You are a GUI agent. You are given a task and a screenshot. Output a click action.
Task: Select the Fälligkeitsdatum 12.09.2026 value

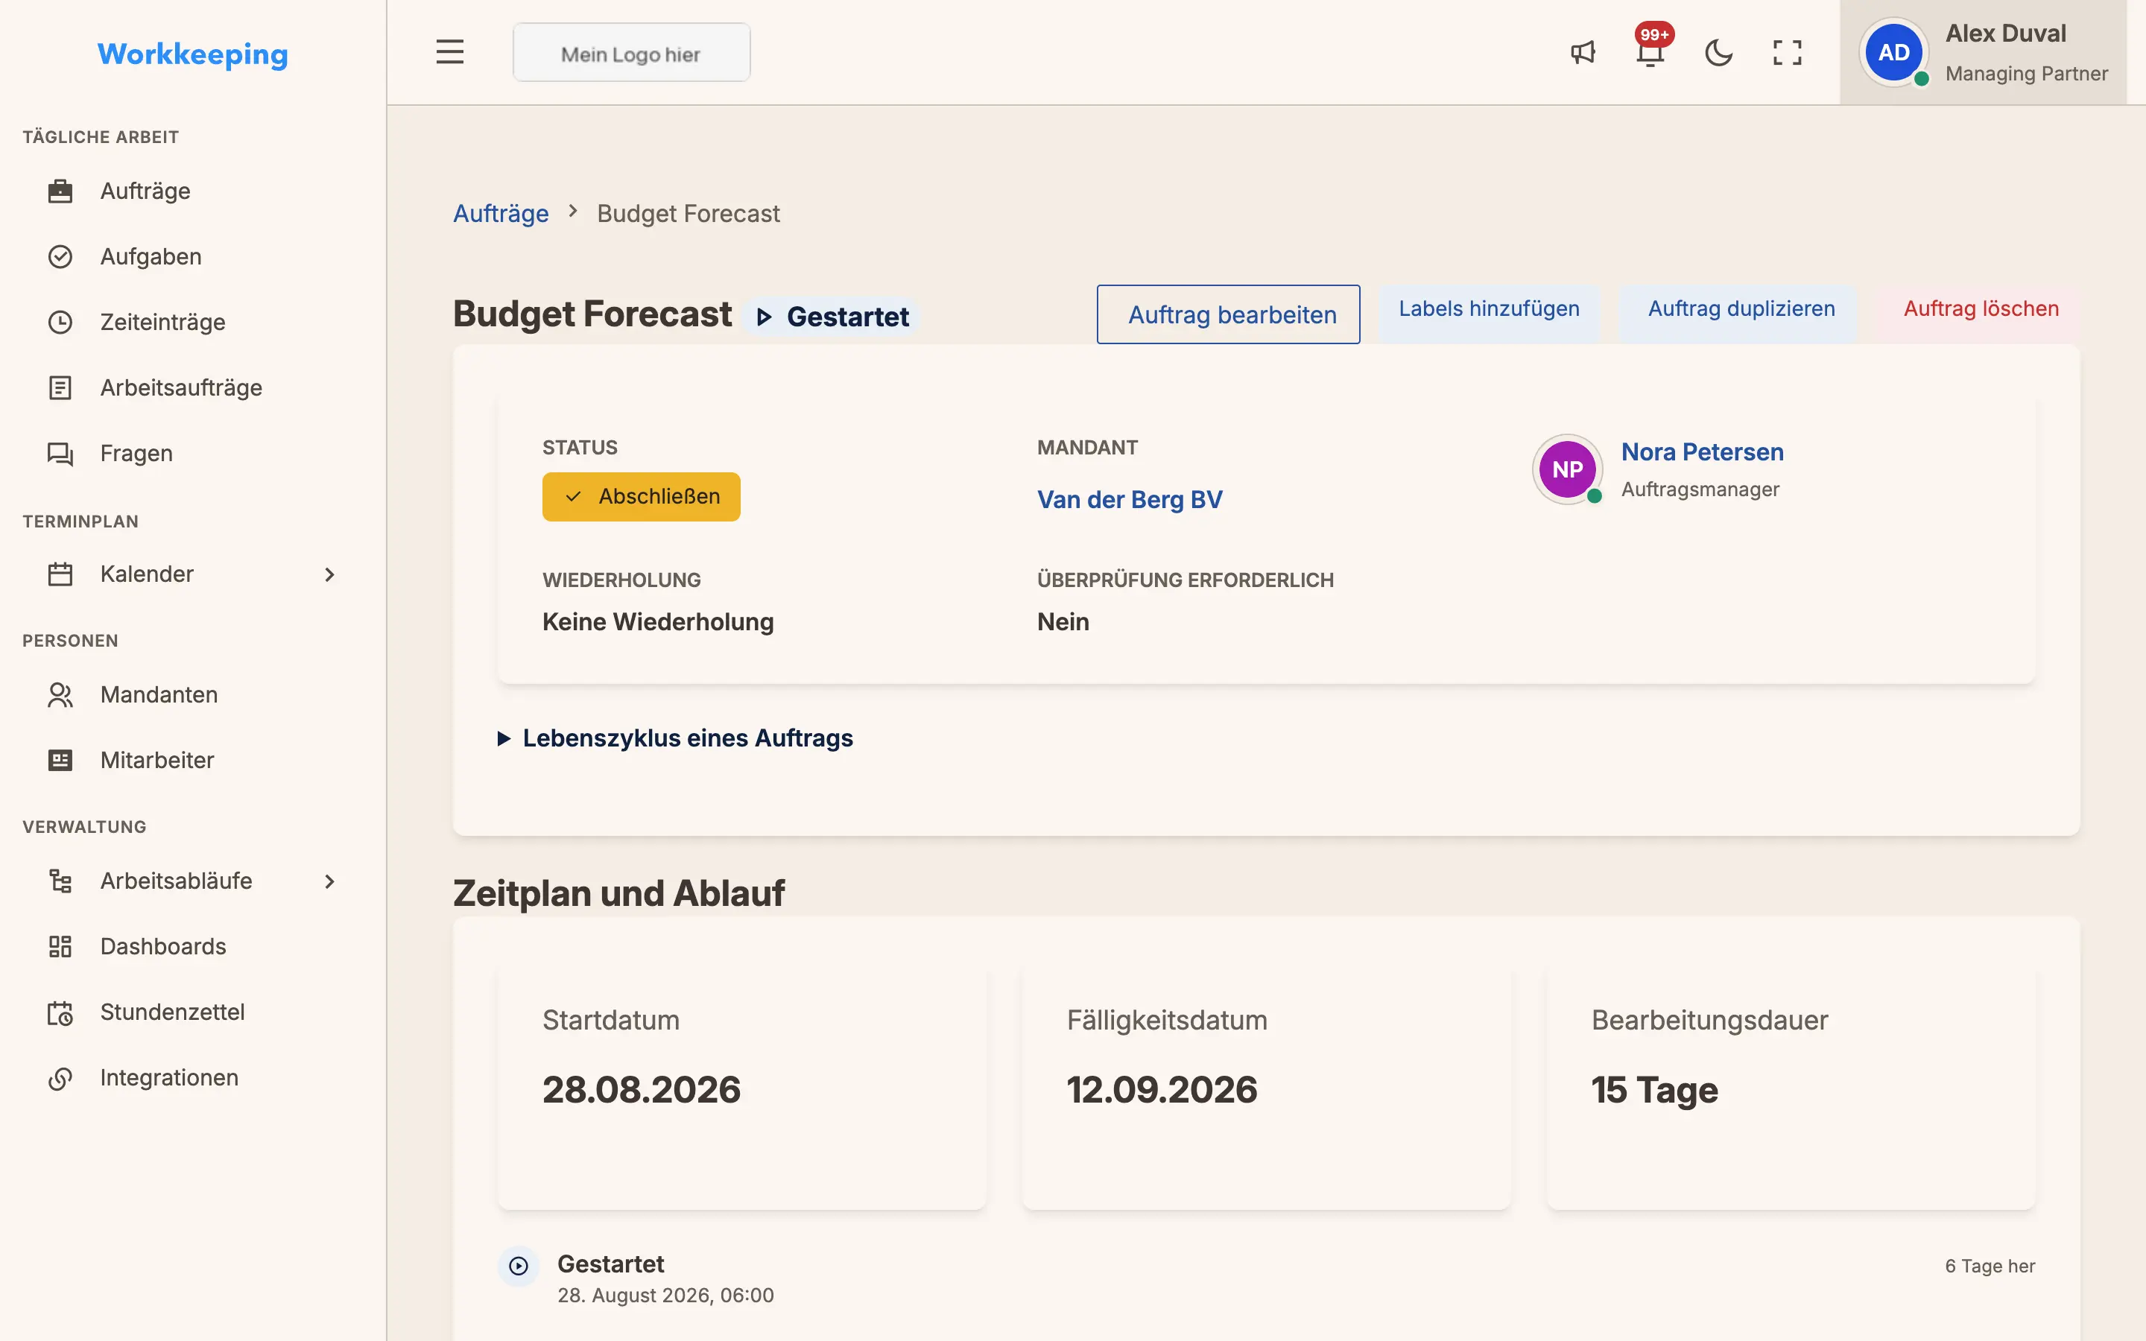point(1162,1089)
